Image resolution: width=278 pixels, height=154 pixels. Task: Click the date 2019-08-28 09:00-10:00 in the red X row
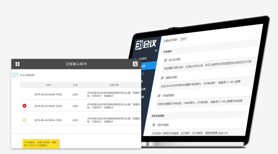click(x=48, y=106)
